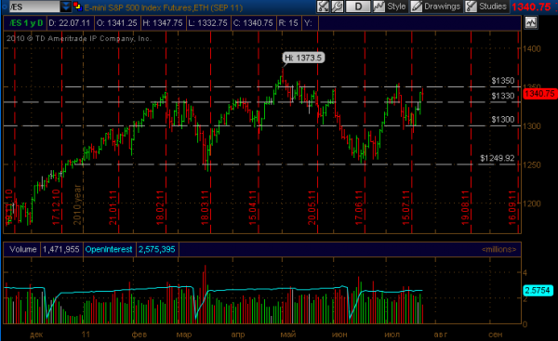Image resolution: width=558 pixels, height=341 pixels.
Task: Click the /ES 1 y D chart label
Action: [26, 23]
